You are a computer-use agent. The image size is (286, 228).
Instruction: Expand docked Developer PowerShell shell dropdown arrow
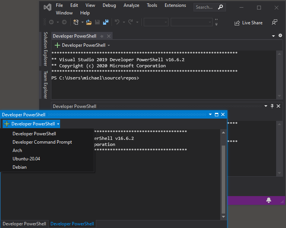pos(109,45)
